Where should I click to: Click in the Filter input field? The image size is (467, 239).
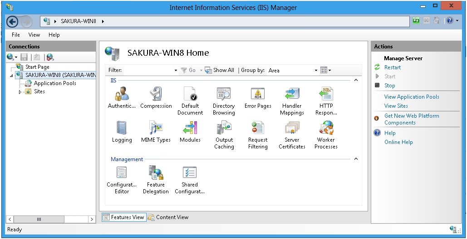(x=148, y=71)
